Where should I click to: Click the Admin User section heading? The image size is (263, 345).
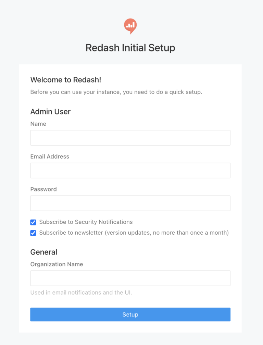point(50,112)
